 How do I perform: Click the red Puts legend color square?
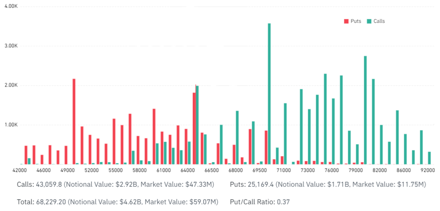[346, 21]
